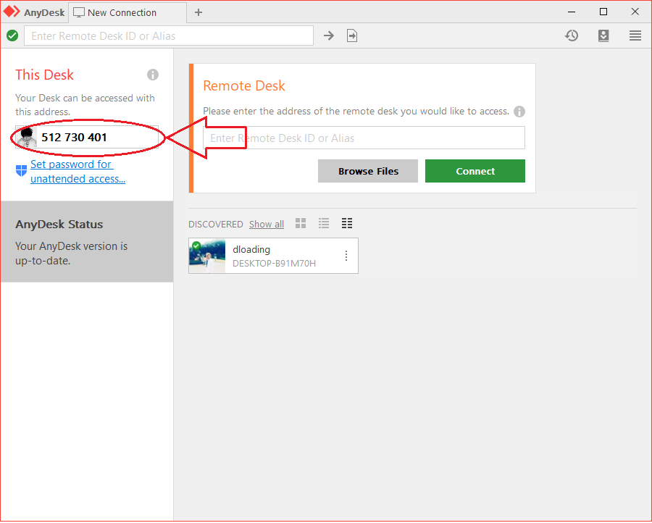The height and width of the screenshot is (523, 652).
Task: Focus the Remote Desk ID input in card
Action: click(x=364, y=138)
